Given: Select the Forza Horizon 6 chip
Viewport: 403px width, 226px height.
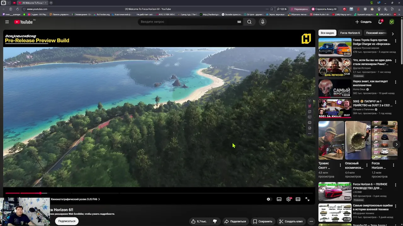Looking at the screenshot, I should 350,33.
